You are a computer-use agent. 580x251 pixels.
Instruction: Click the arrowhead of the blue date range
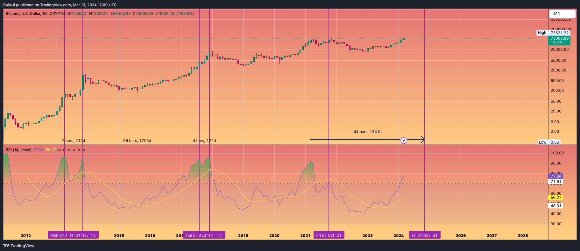click(423, 139)
